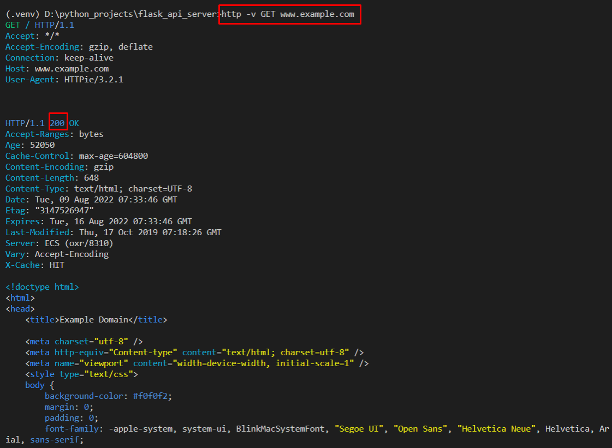
Task: Click 'Cache-Control: max-age=604800' line
Action: click(x=77, y=156)
